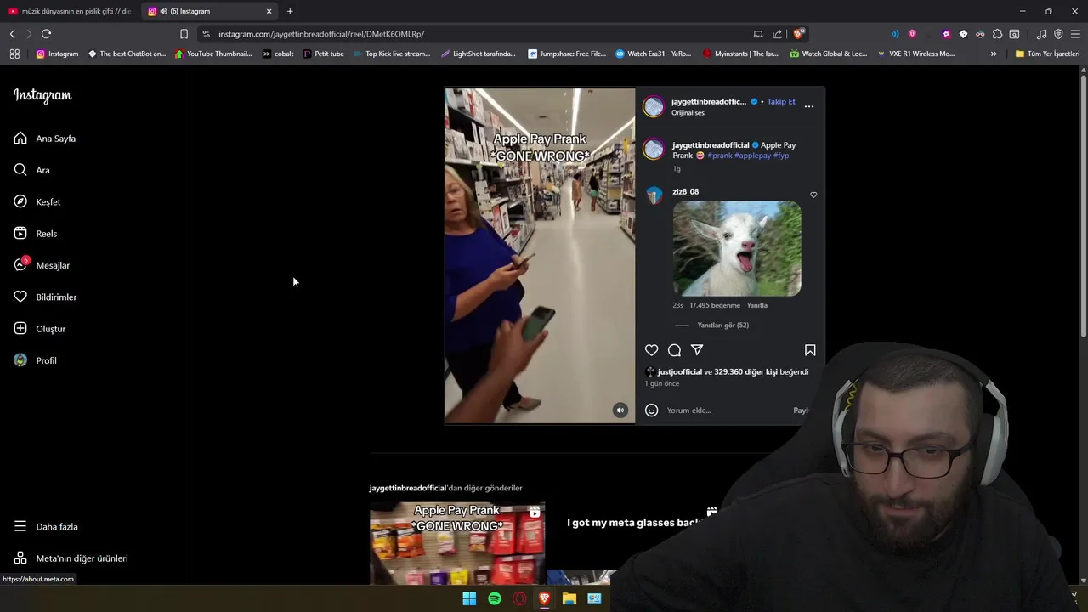Open Meta'nın diğer ürünleri link
Screen dimensions: 1088x612
pyautogui.click(x=71, y=558)
